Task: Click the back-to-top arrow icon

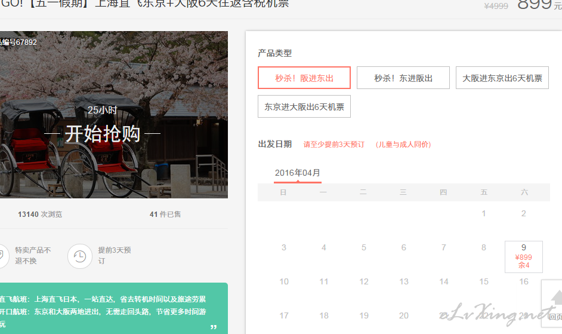Action: pos(557,298)
